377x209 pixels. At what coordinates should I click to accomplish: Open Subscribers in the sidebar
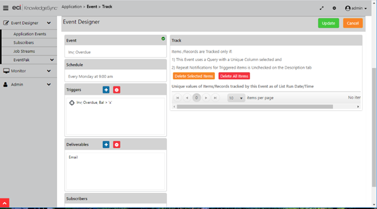tap(24, 43)
